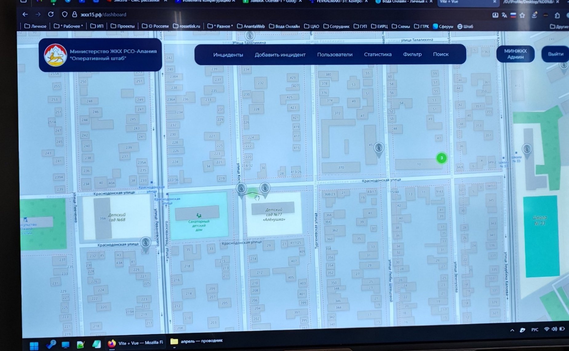Reload the page with the browser refresh icon
The width and height of the screenshot is (569, 351).
[x=51, y=14]
